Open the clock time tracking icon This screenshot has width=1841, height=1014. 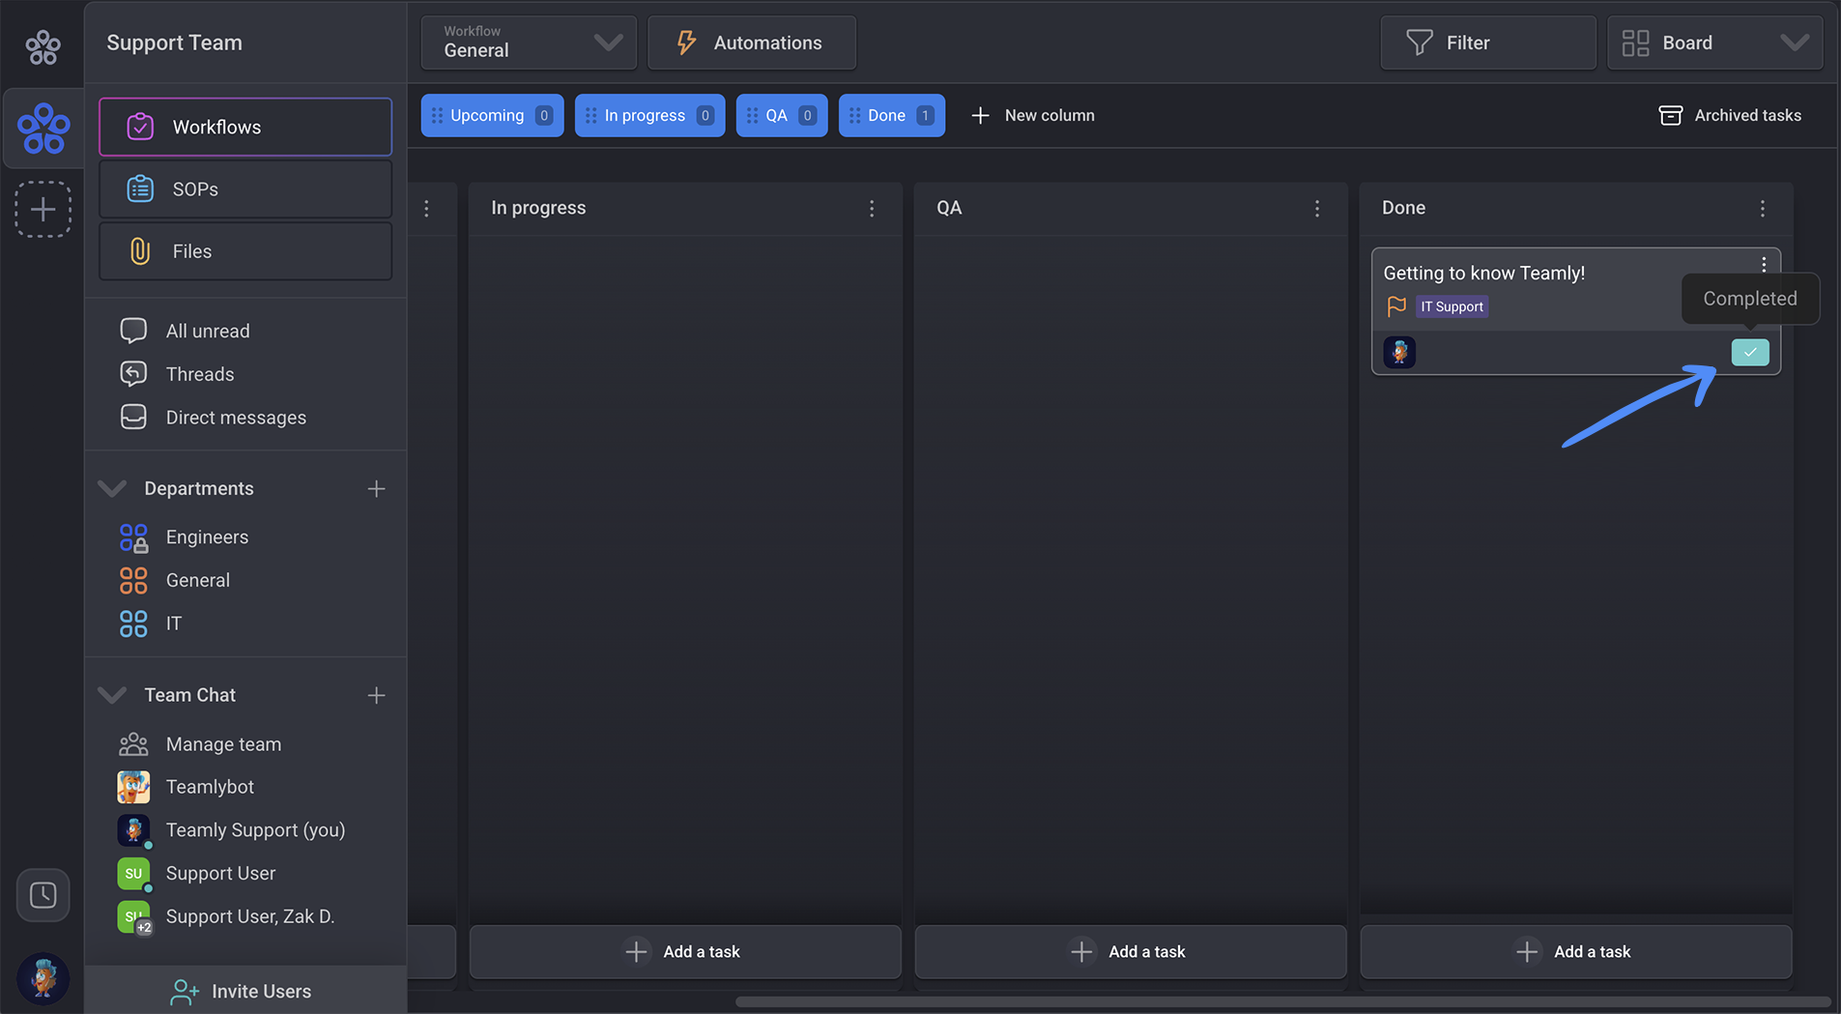(43, 895)
